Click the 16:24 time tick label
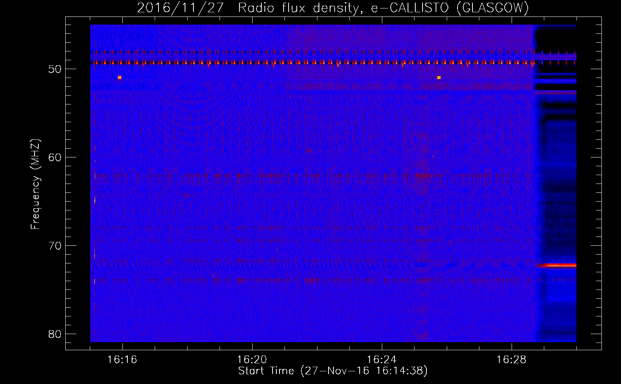The width and height of the screenshot is (621, 384). tap(382, 360)
